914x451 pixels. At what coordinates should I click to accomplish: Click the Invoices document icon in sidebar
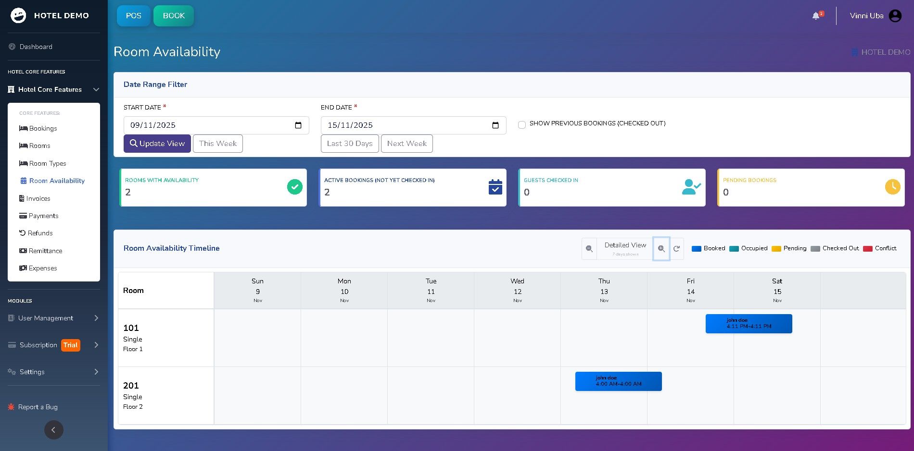[22, 198]
